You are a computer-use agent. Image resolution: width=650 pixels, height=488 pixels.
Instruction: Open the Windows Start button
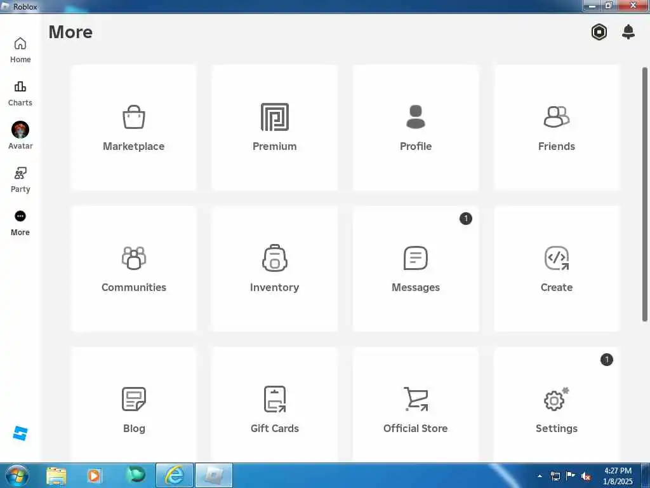[x=17, y=475]
